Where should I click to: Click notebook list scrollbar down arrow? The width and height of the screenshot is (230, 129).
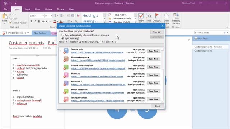[162, 101]
